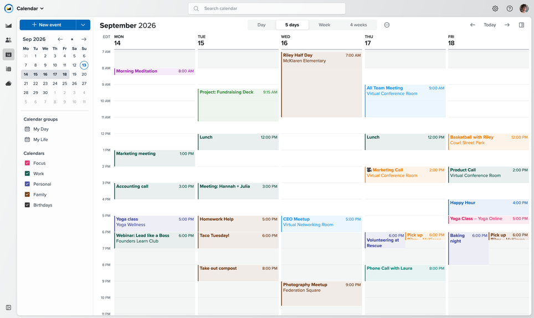Open the Calendar app switcher dropdown
534x318 pixels.
(30, 8)
